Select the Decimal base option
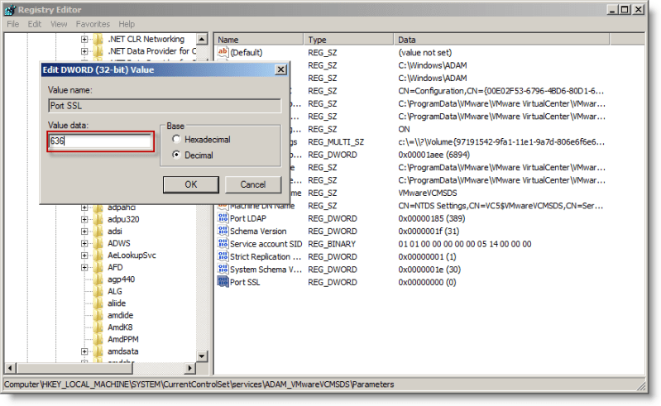Screen dimensions: 661x406 point(176,155)
